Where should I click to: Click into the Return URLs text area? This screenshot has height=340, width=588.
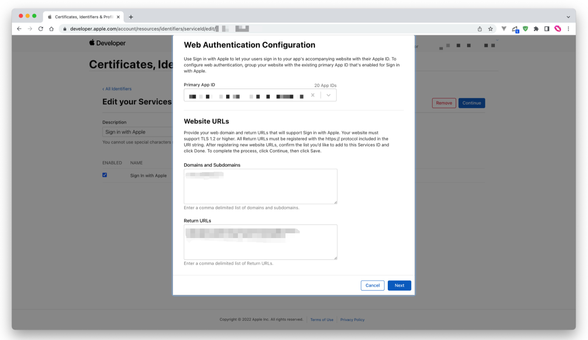tap(260, 242)
